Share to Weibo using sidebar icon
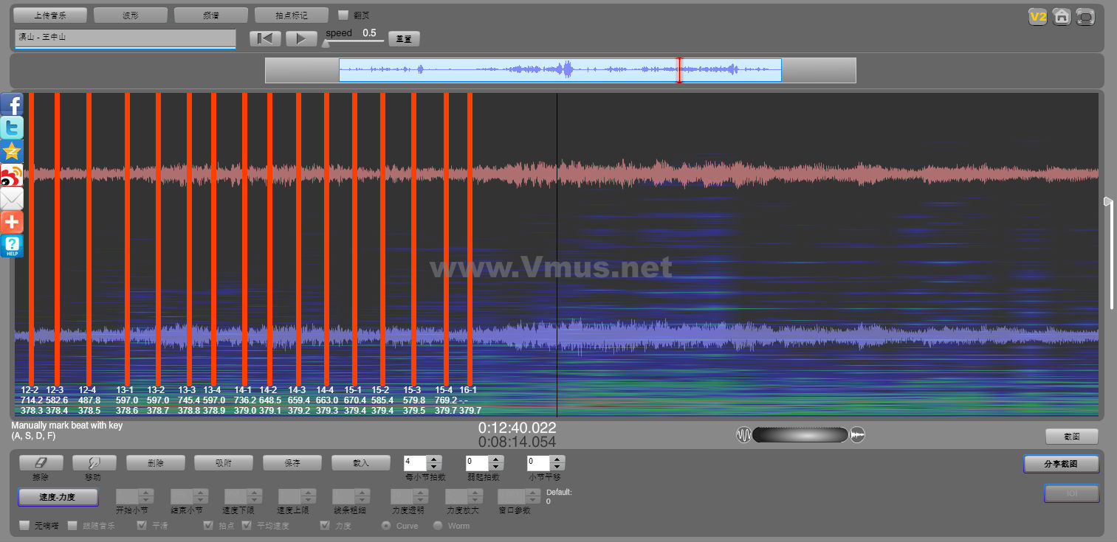Viewport: 1117px width, 542px height. coord(12,175)
